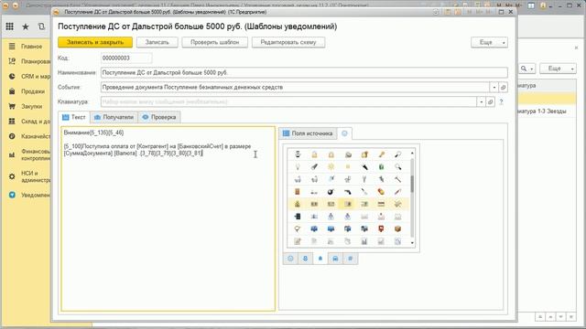Close the background list tab with small x

point(576,48)
